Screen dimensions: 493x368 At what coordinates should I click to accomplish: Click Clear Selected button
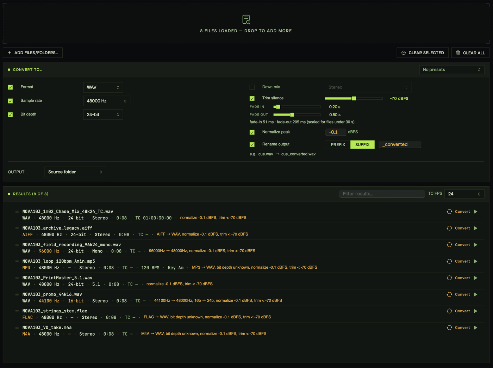click(x=423, y=53)
